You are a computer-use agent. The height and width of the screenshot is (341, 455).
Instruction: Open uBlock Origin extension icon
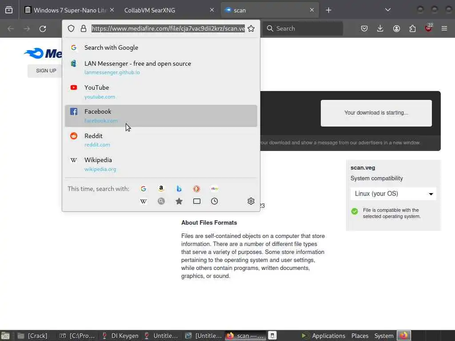[428, 28]
